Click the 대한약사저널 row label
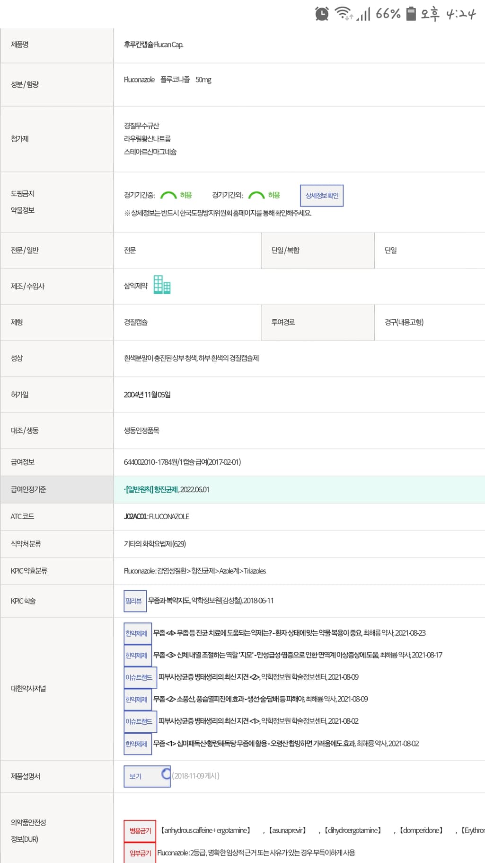 coord(28,689)
